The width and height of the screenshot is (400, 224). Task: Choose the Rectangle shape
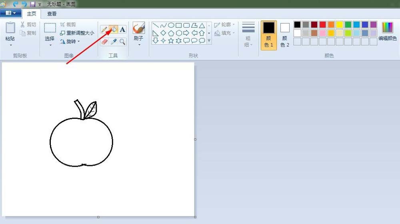pyautogui.click(x=178, y=25)
